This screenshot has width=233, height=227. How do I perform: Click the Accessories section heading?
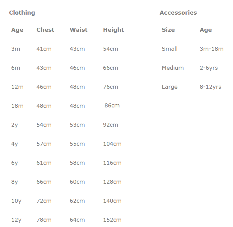coord(178,13)
